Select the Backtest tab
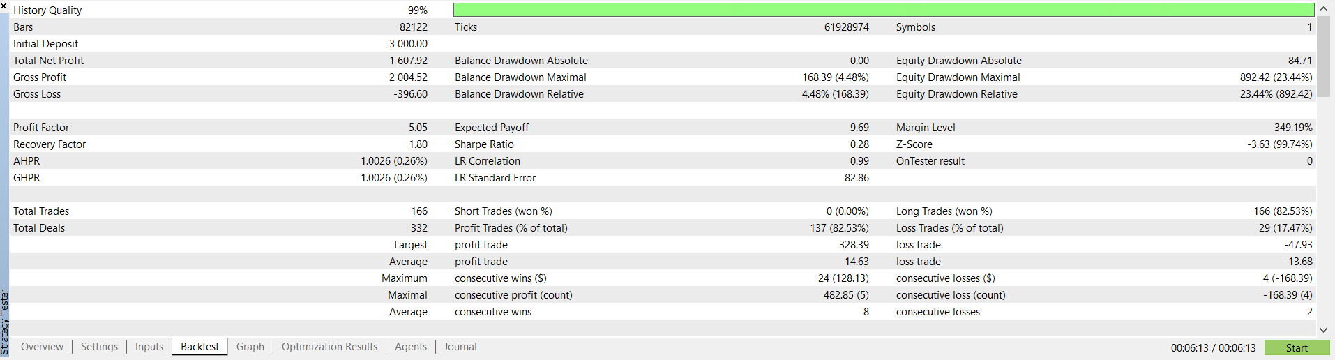Viewport: 1335px width, 360px height. (199, 347)
